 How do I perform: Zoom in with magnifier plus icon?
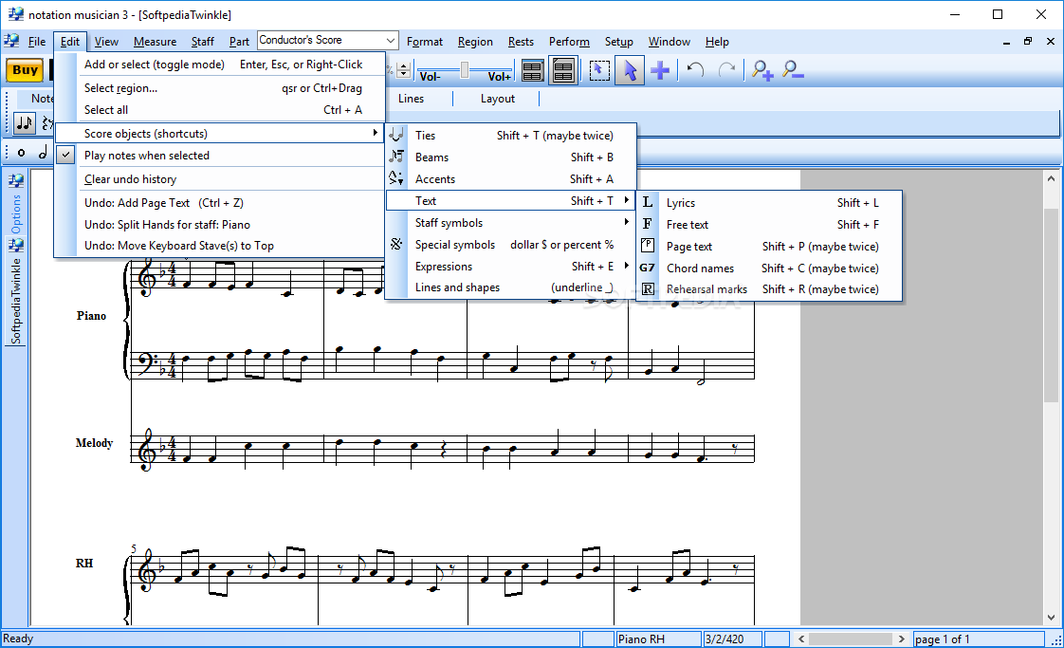(762, 70)
